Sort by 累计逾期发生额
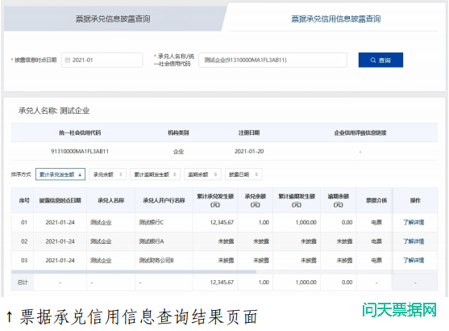Viewport: 449px width, 331px height. [x=156, y=174]
